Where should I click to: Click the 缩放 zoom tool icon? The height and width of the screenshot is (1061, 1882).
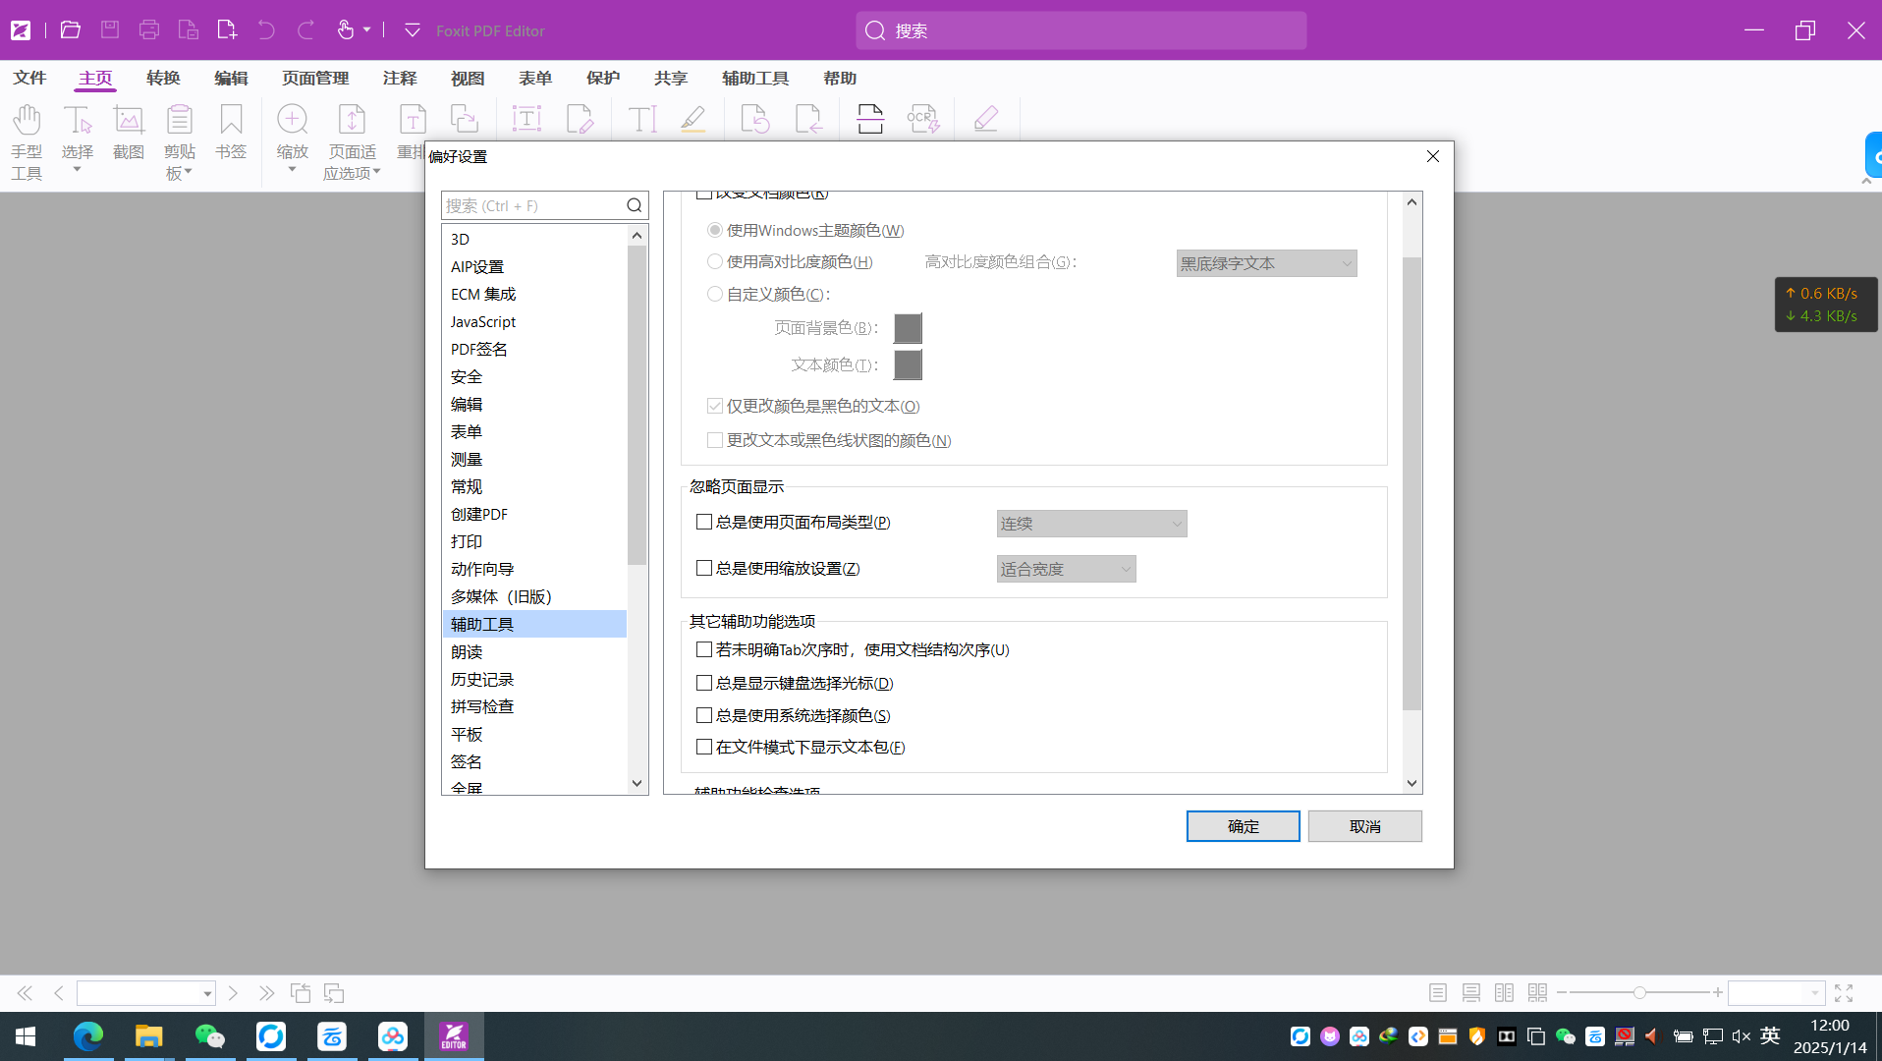(x=293, y=120)
